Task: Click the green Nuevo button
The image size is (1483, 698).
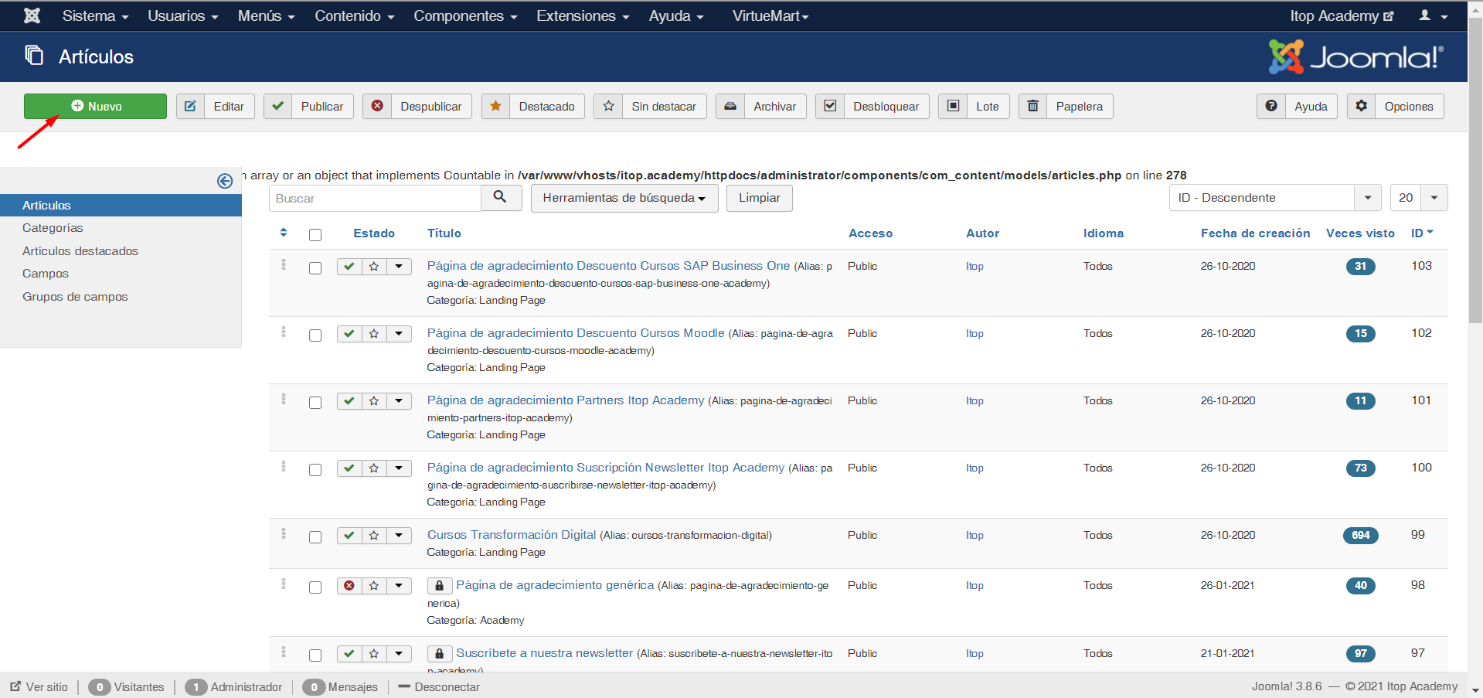Action: [x=94, y=106]
